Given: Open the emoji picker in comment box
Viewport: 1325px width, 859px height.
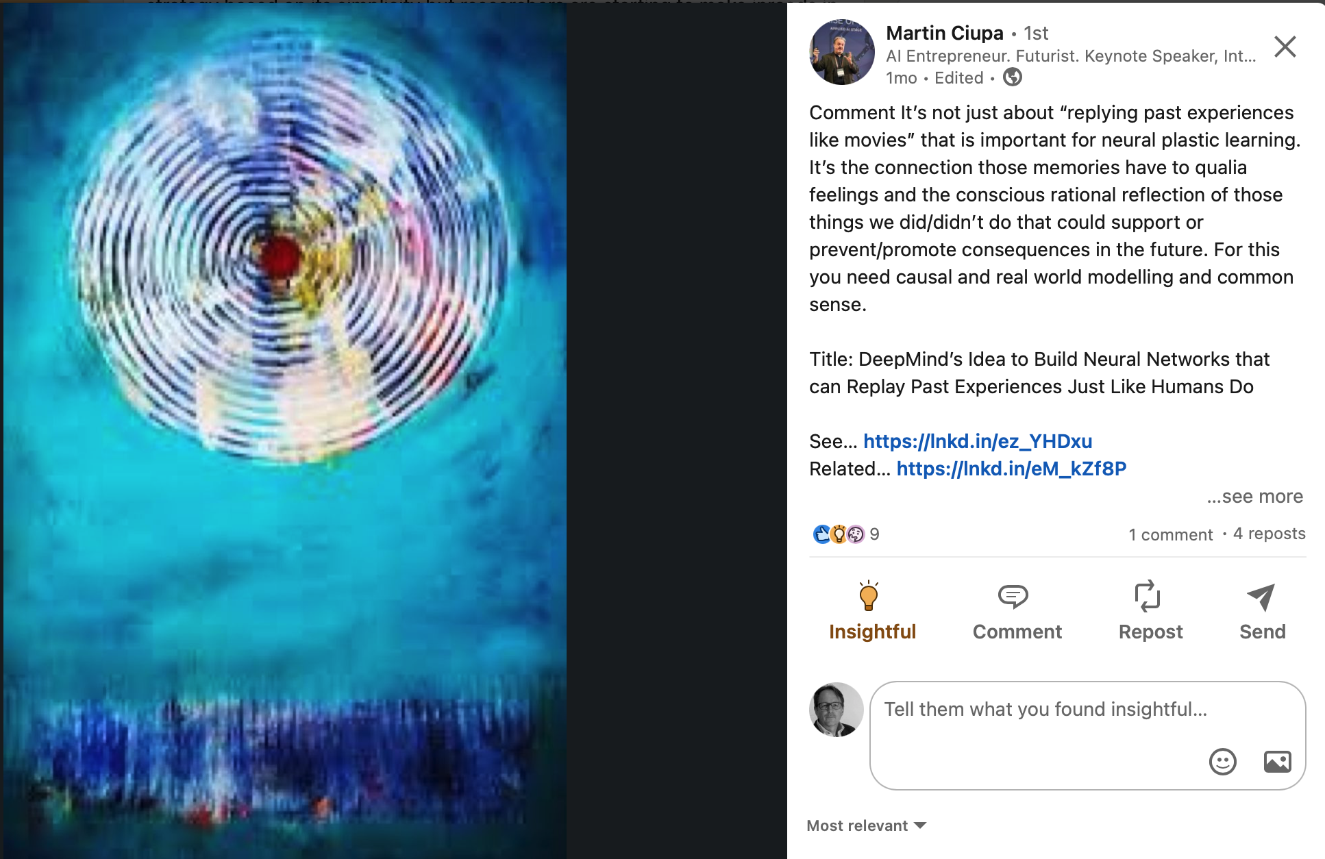Looking at the screenshot, I should coord(1222,761).
